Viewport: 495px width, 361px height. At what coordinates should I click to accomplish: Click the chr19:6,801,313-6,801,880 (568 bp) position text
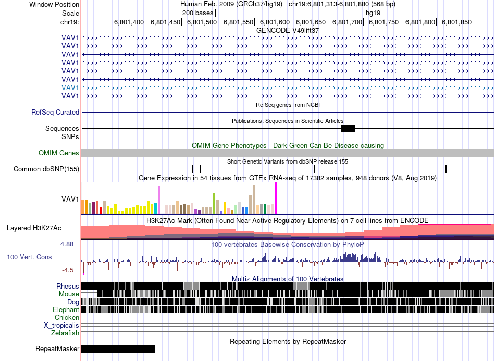(342, 4)
